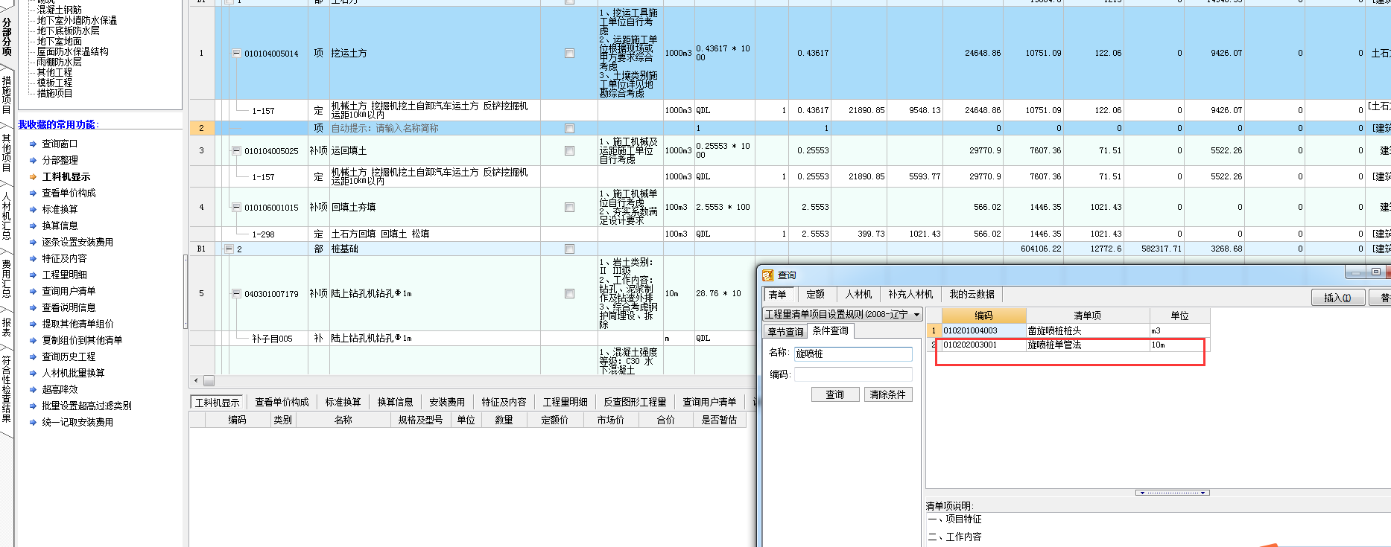Tick the checkbox in row 挖运土方

coord(569,54)
